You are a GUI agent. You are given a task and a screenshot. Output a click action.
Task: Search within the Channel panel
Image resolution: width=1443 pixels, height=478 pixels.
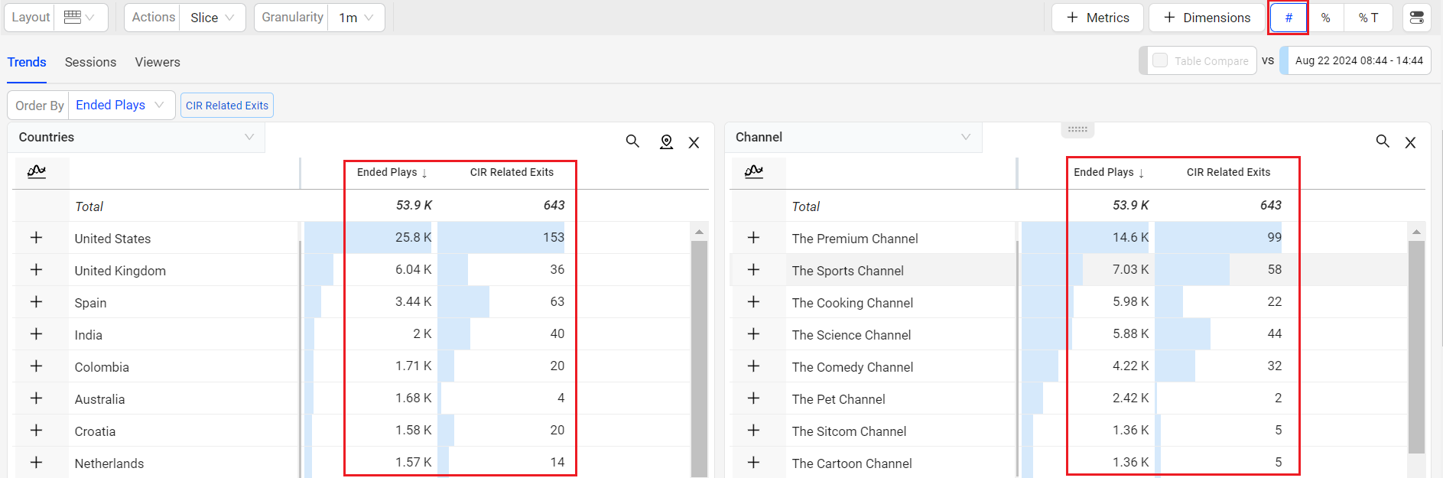pyautogui.click(x=1383, y=141)
